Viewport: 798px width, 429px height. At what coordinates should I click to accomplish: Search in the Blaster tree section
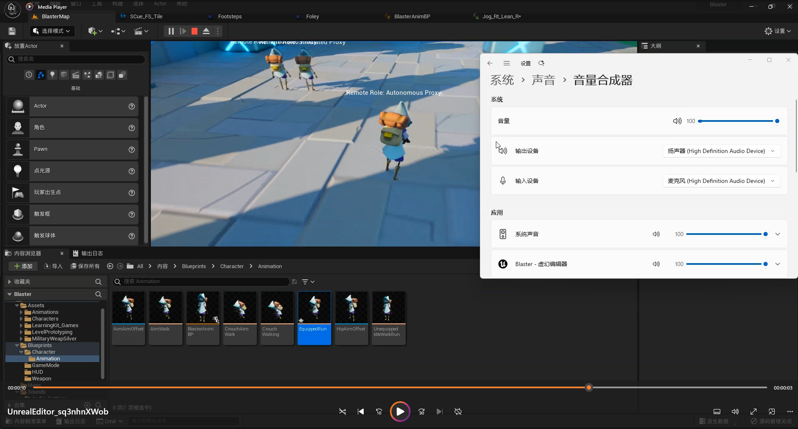pyautogui.click(x=99, y=294)
